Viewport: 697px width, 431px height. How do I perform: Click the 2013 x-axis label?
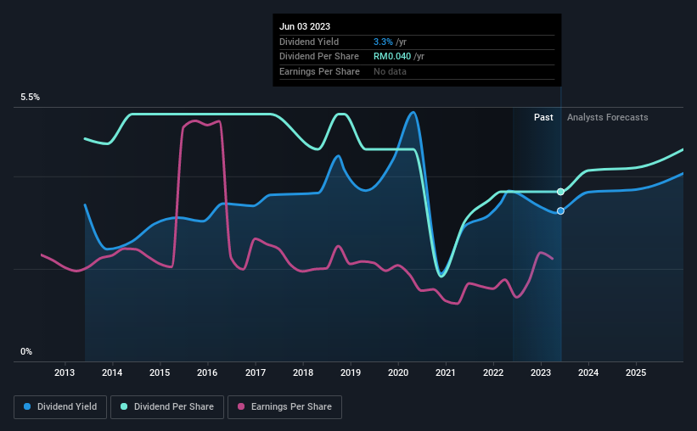pyautogui.click(x=65, y=372)
